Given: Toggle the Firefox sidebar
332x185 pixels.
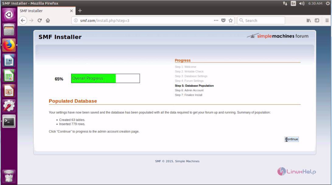Looking at the screenshot, I should pos(317,20).
